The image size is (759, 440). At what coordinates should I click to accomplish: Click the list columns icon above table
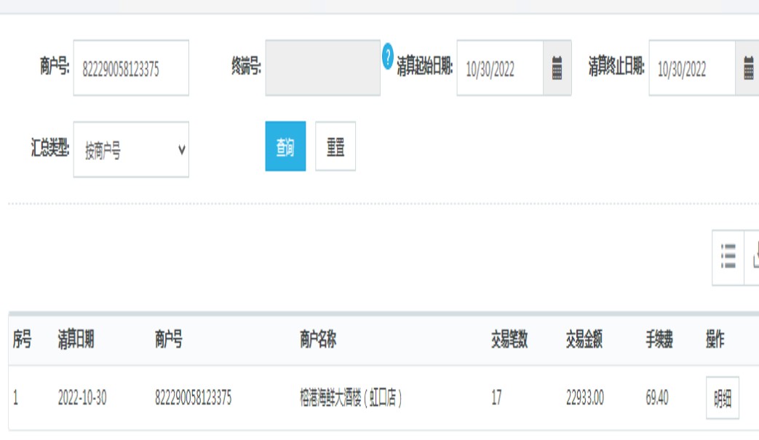(728, 257)
